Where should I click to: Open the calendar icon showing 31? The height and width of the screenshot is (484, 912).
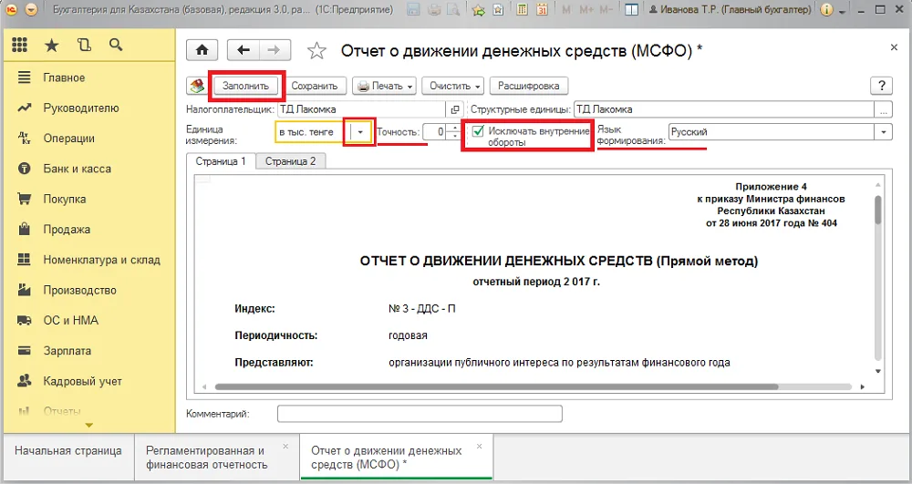click(542, 9)
